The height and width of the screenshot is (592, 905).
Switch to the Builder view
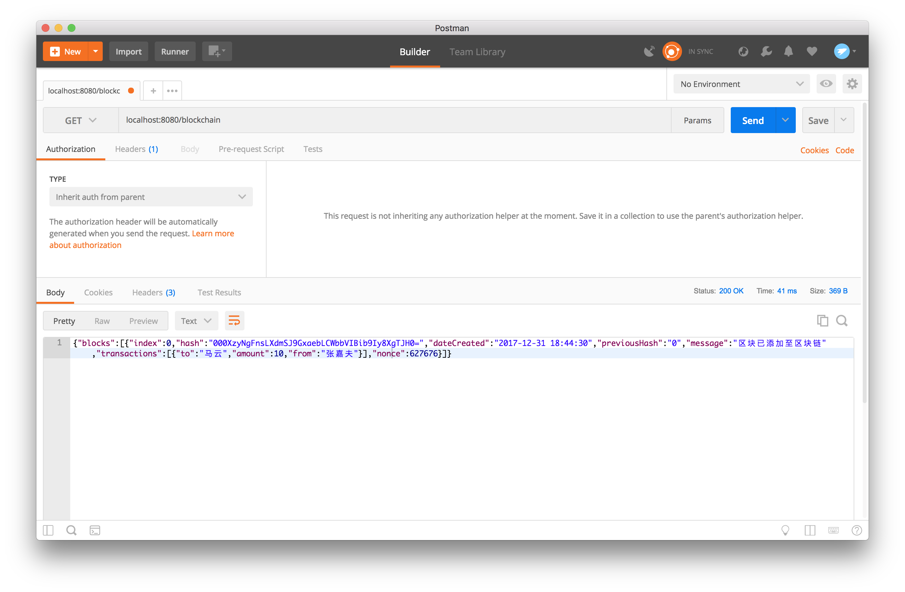coord(414,52)
